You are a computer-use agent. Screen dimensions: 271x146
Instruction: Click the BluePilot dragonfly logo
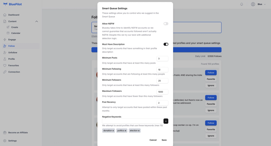point(5,4)
